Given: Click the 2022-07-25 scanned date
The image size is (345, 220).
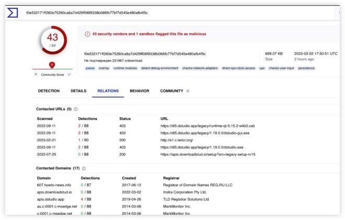Looking at the screenshot, I should tap(47, 154).
